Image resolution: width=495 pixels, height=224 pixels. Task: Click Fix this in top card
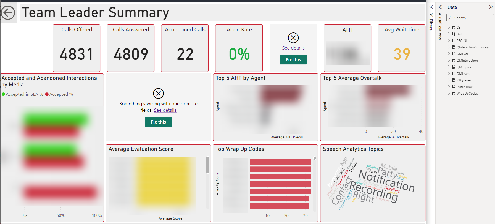click(x=293, y=60)
